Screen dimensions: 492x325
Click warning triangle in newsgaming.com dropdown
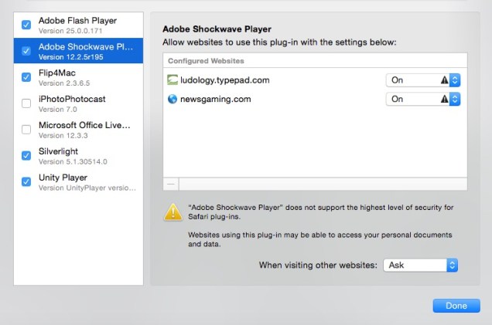(444, 100)
